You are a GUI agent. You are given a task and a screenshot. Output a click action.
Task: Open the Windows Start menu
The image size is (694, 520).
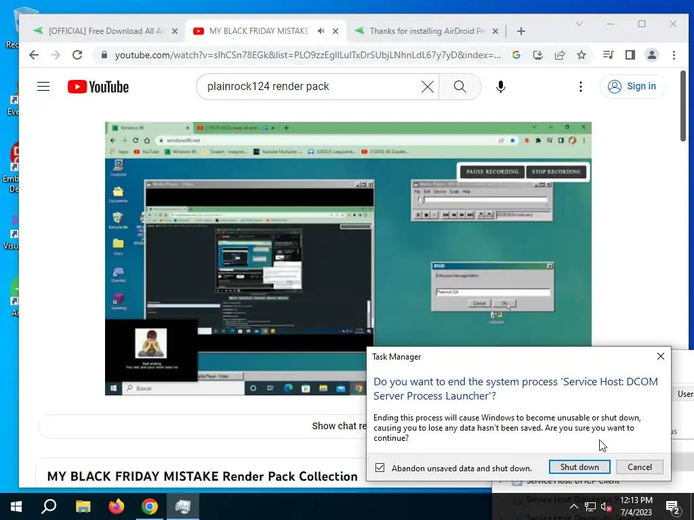click(x=16, y=506)
